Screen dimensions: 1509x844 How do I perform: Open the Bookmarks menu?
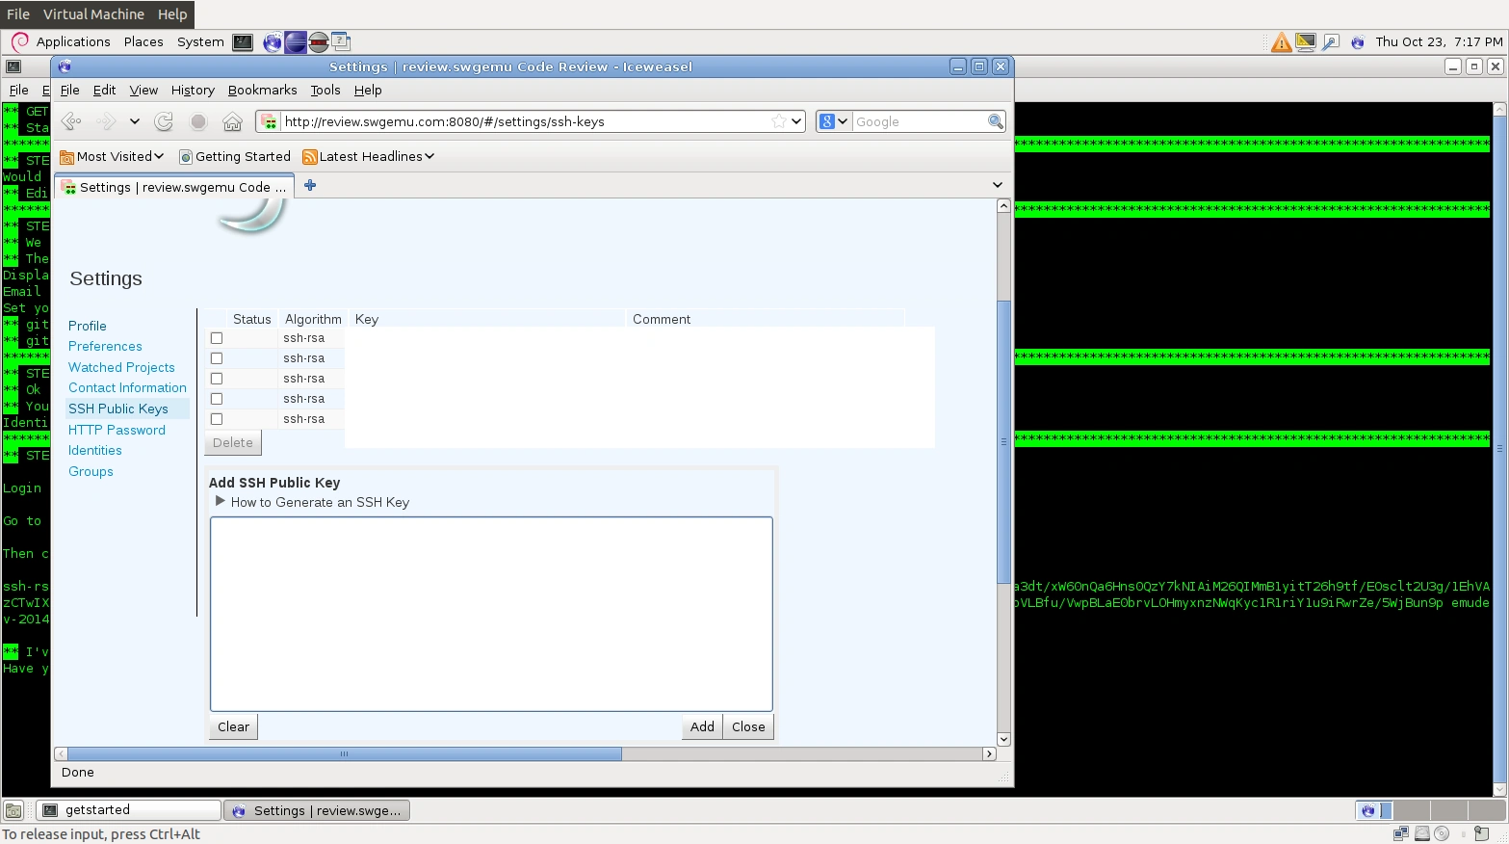click(262, 91)
